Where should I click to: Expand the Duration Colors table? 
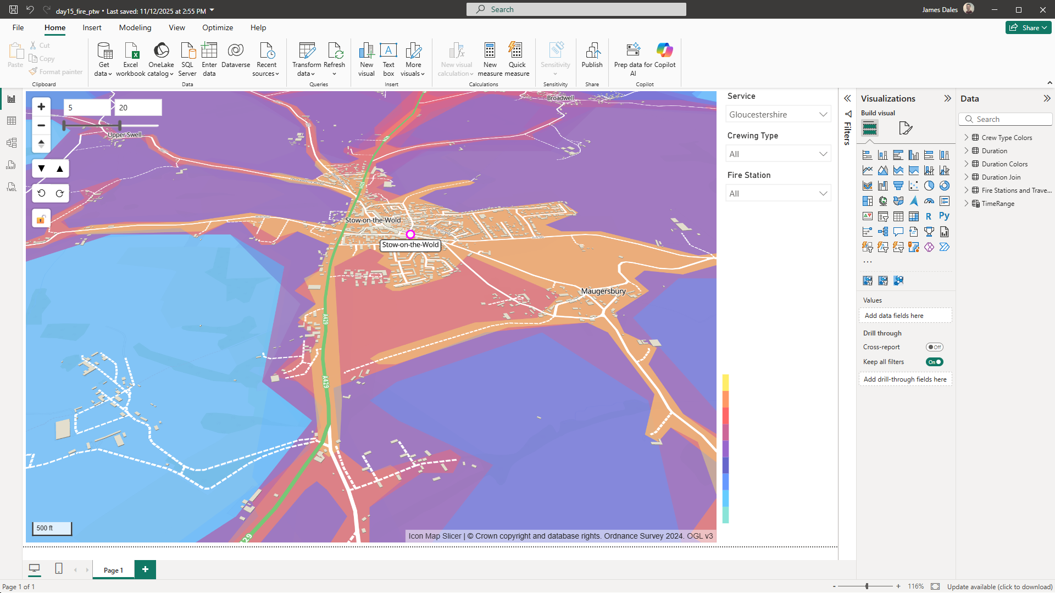coord(967,164)
